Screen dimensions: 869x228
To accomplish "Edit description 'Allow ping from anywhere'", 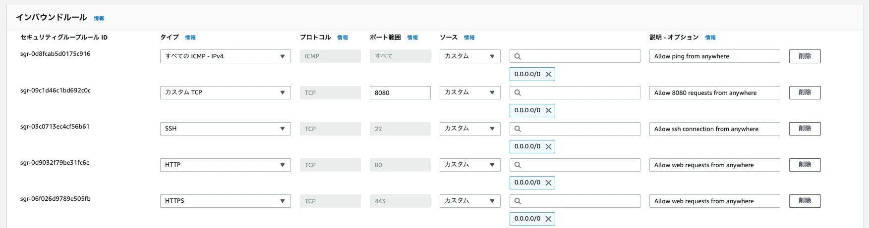I will pos(714,56).
